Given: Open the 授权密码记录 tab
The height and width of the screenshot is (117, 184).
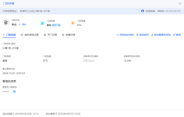Looking at the screenshot, I should [30, 35].
